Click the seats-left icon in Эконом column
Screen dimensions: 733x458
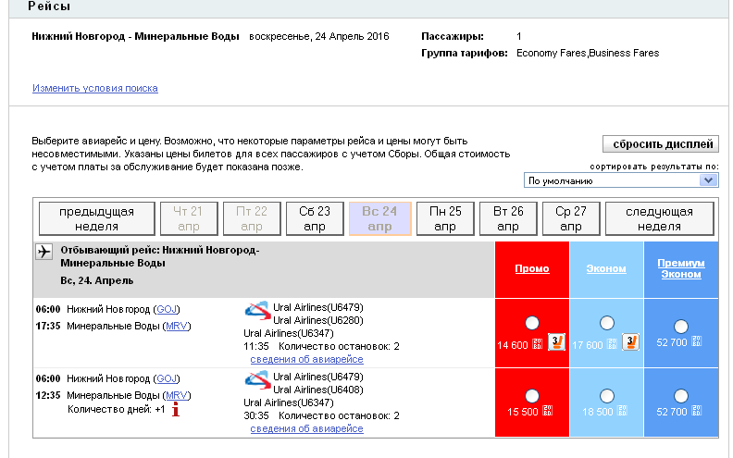pyautogui.click(x=630, y=343)
